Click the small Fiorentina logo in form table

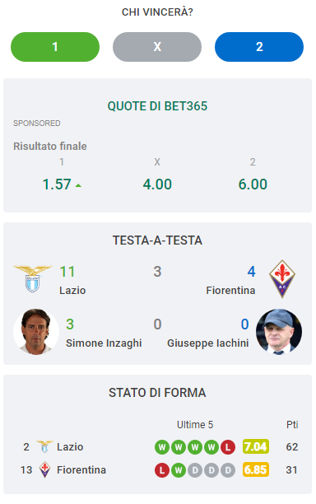point(44,469)
